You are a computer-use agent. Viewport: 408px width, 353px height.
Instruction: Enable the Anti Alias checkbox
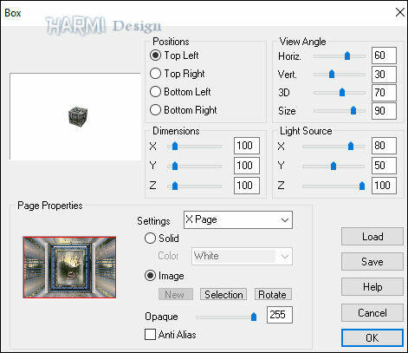pos(150,335)
